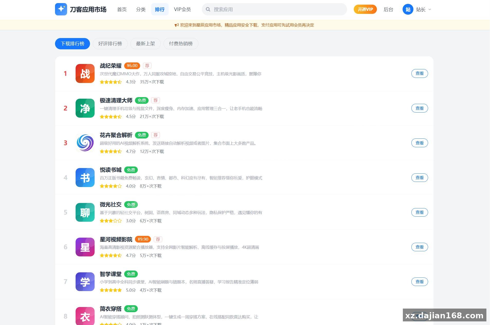Click the 4.7分 rating of 星河视频影院

(x=131, y=256)
